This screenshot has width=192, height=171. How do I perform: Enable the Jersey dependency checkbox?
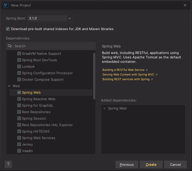(x=19, y=144)
